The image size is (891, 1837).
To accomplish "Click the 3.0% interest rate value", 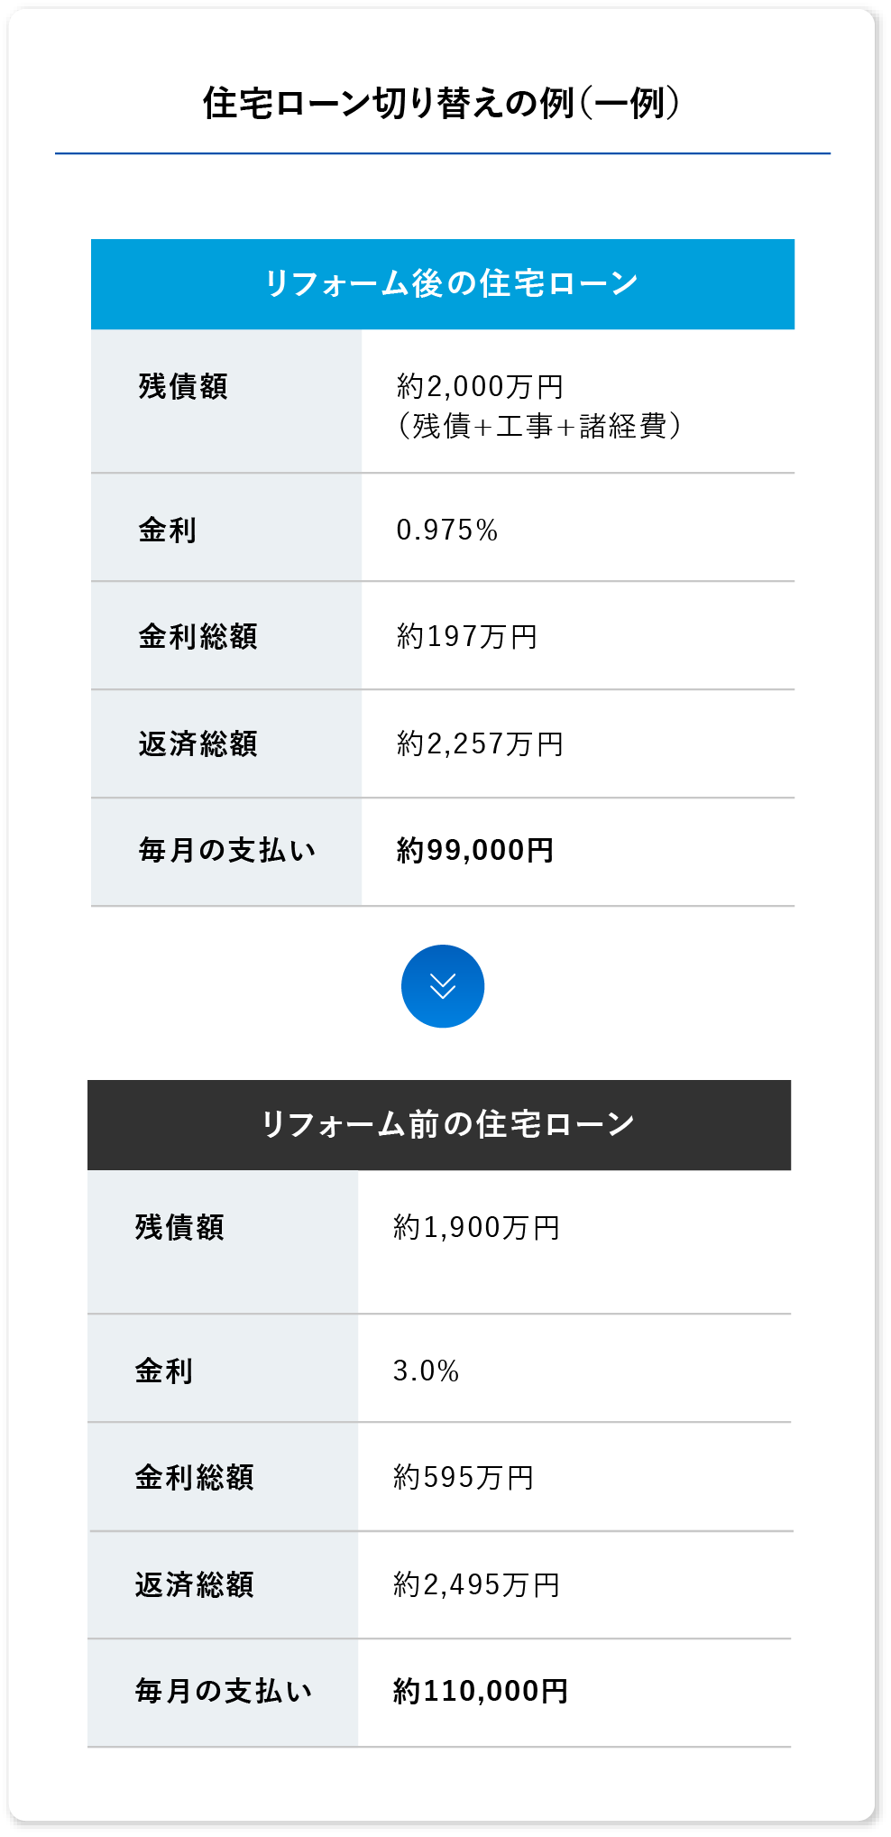I will click(426, 1371).
